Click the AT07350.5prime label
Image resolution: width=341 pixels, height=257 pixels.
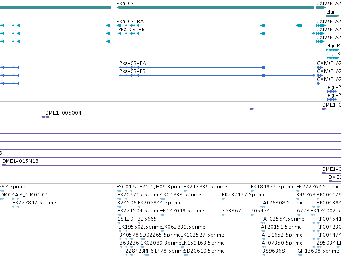click(282, 243)
